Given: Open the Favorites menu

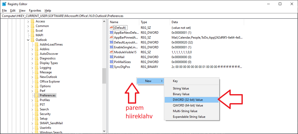Looking at the screenshot, I should click(35, 11).
